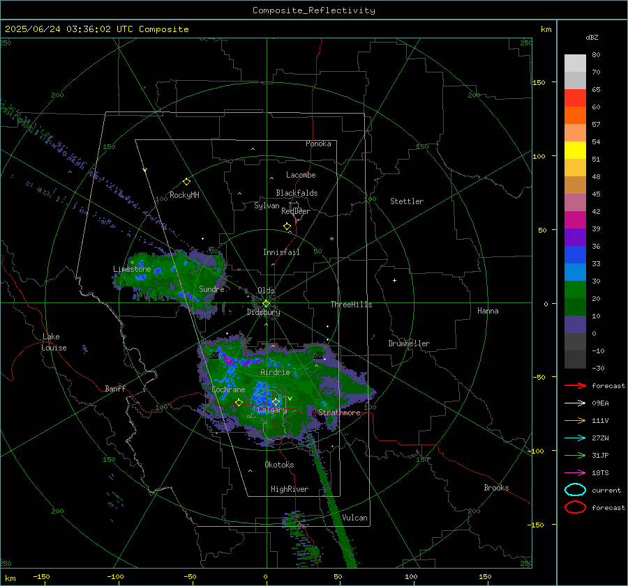
Task: Click the Calgary city label
Action: coord(272,410)
